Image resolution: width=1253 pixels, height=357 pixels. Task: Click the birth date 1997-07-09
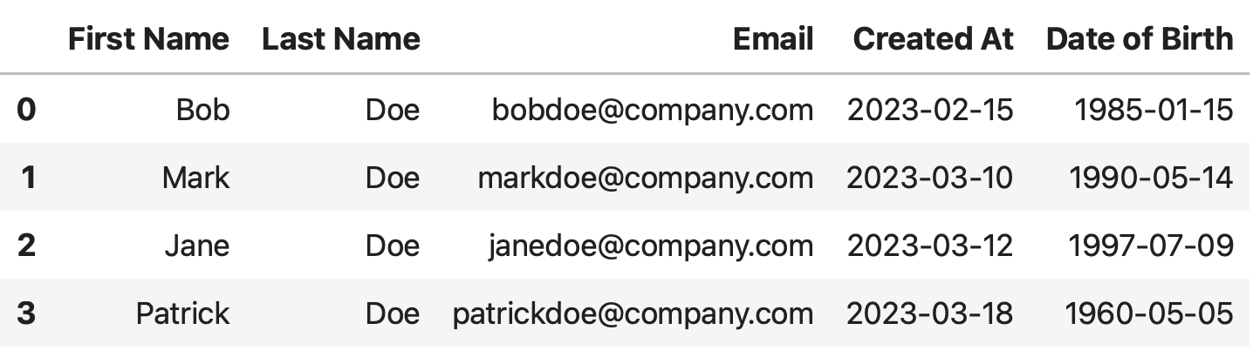tap(1152, 246)
